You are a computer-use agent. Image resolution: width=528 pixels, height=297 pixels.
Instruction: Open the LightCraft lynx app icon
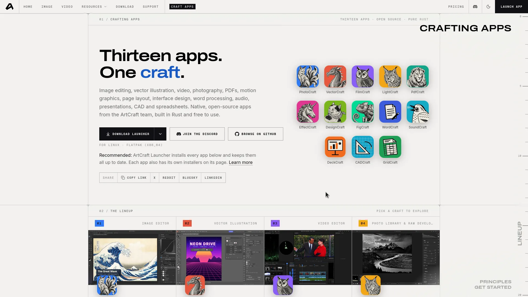(390, 76)
